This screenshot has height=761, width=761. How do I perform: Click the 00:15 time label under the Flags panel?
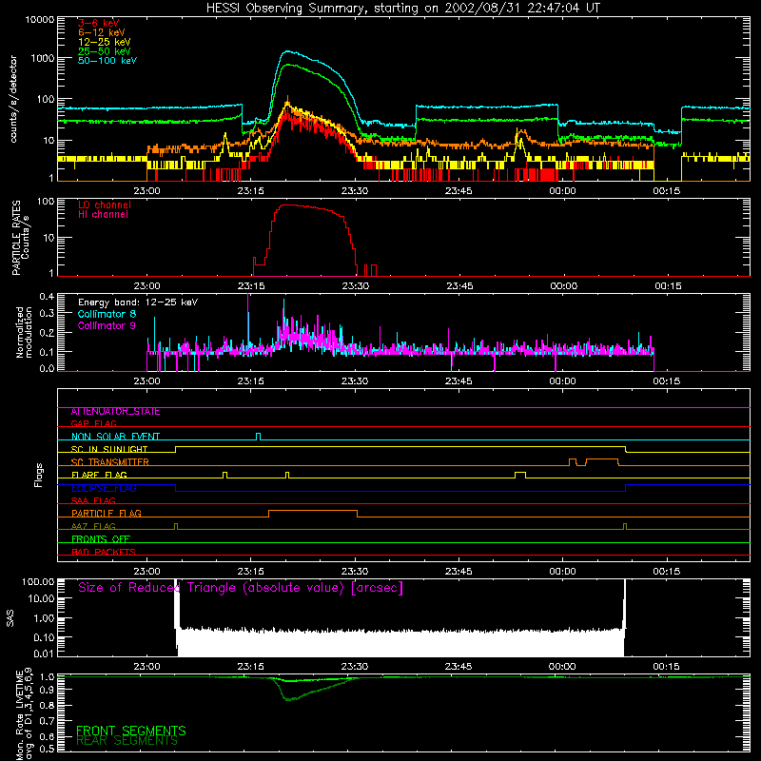tap(667, 572)
